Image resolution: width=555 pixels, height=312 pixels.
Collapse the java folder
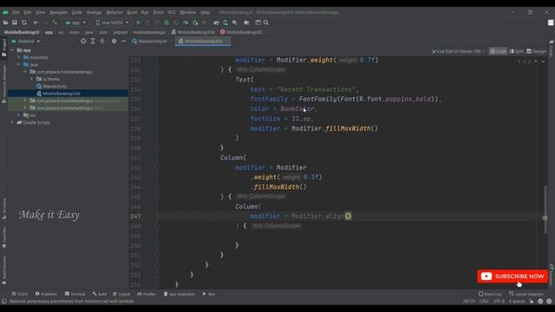[19, 65]
